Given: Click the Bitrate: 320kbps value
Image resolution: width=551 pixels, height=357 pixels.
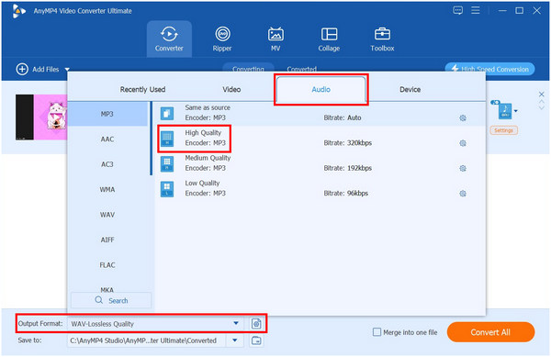Looking at the screenshot, I should [347, 143].
